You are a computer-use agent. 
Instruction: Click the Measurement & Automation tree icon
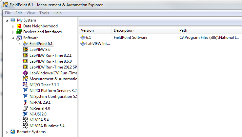tap(25, 79)
